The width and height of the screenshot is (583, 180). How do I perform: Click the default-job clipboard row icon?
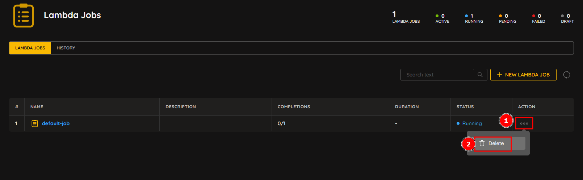(35, 123)
